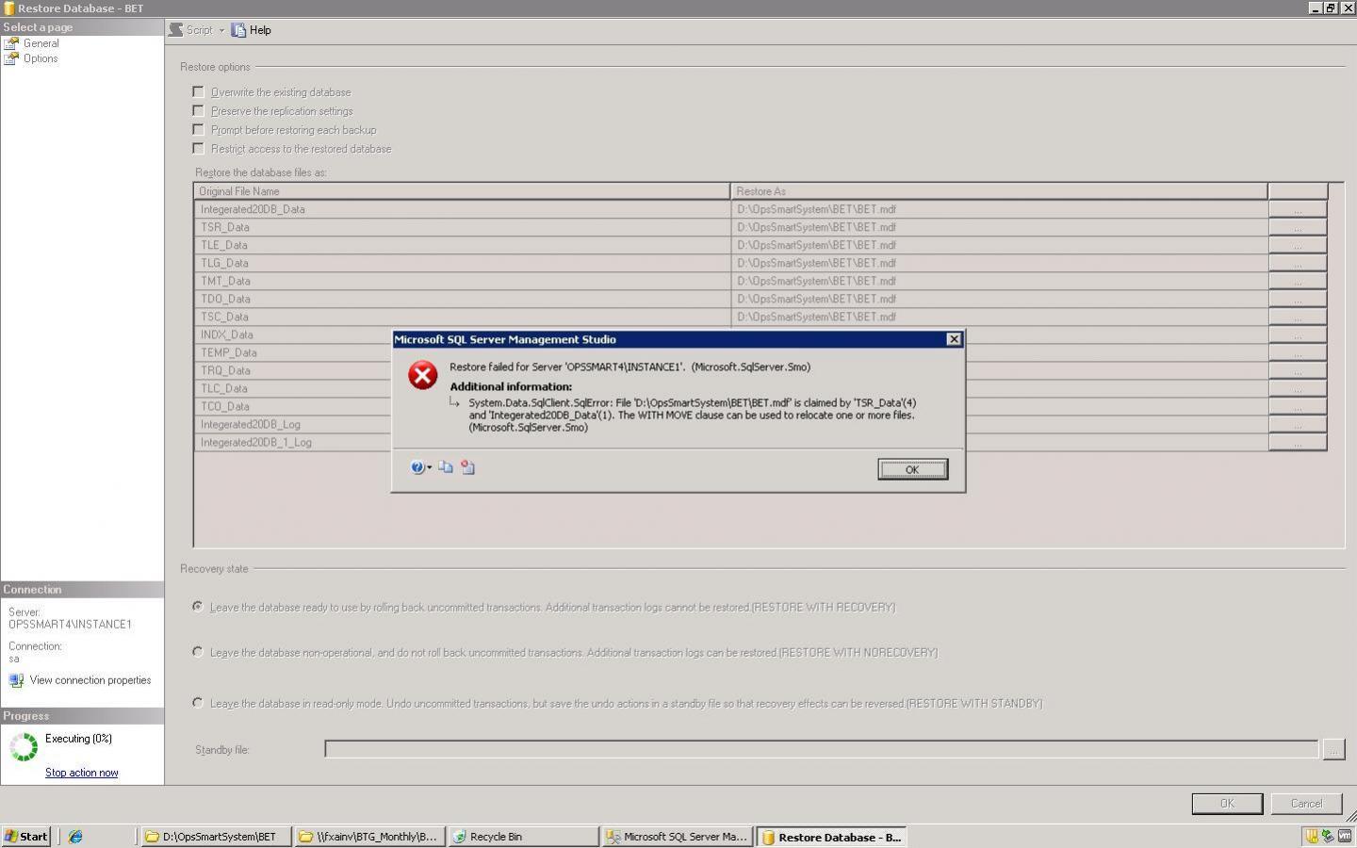
Task: Open the help icon in error dialog
Action: point(417,467)
